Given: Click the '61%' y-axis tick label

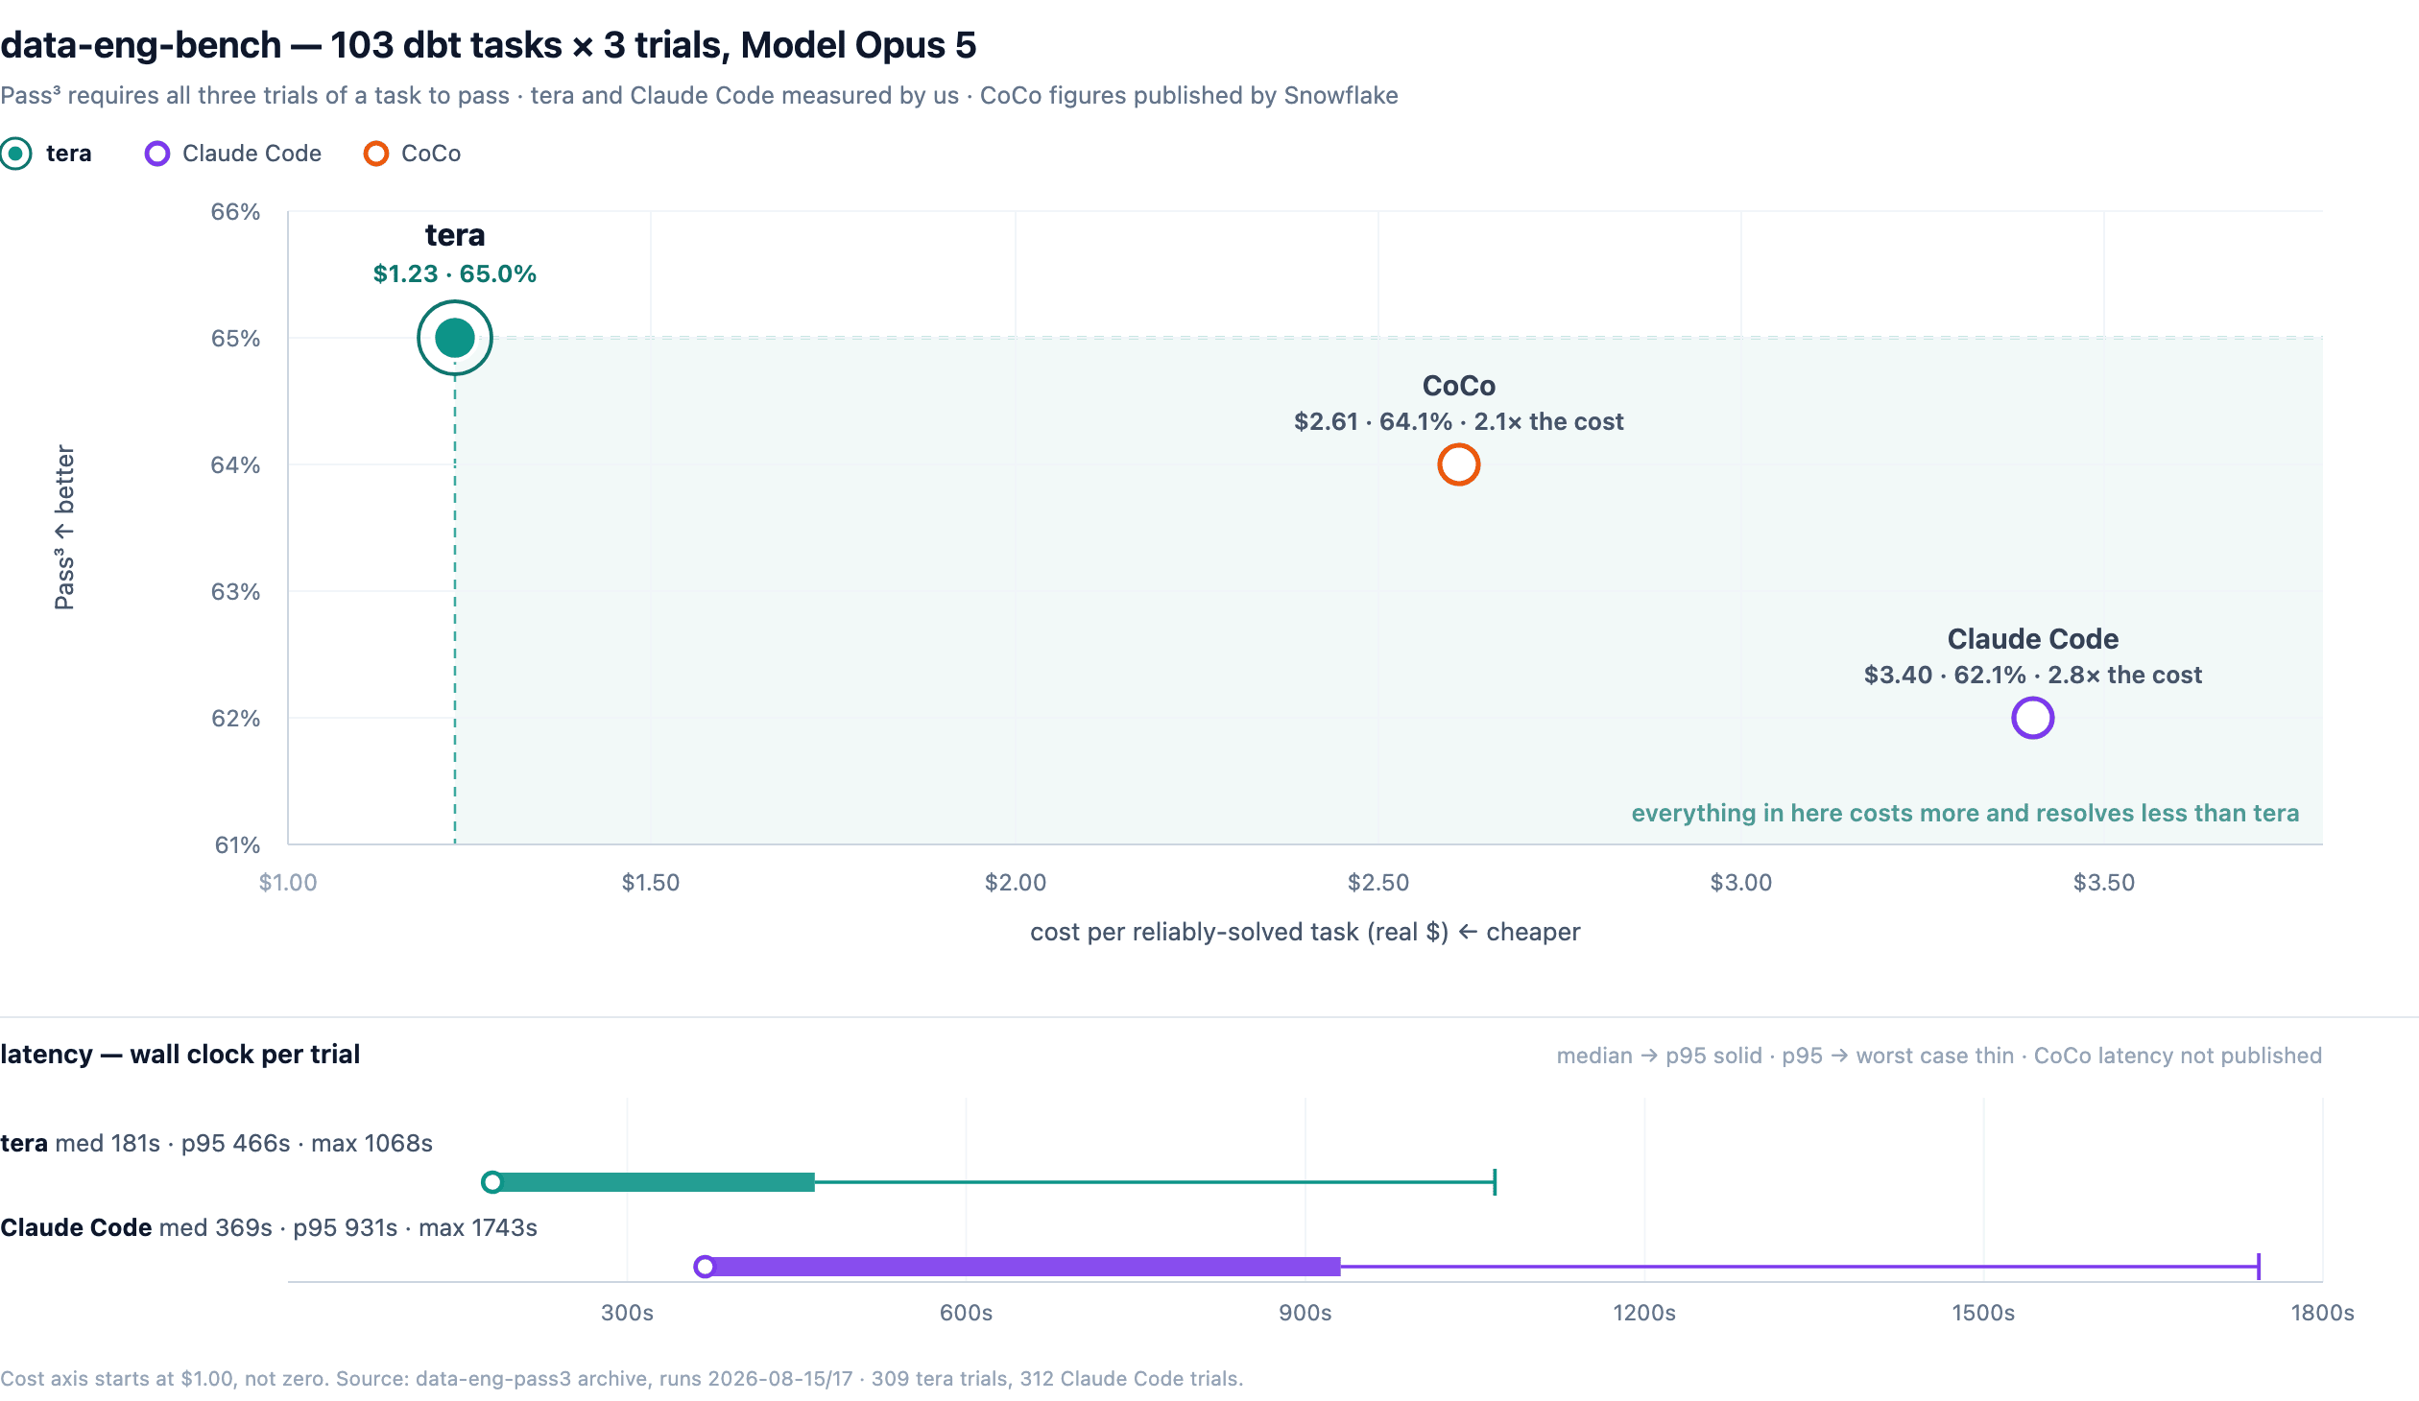Looking at the screenshot, I should pos(237,845).
